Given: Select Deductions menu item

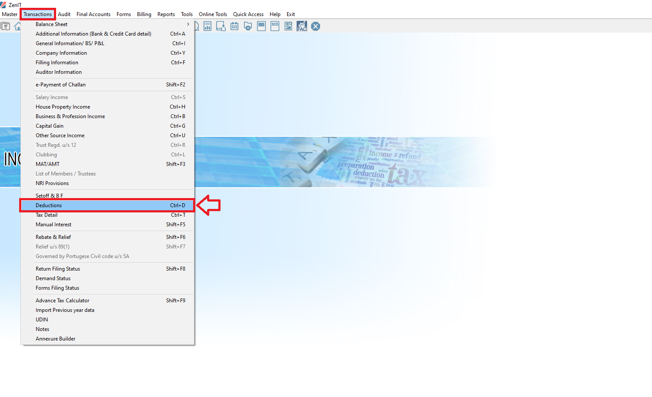Looking at the screenshot, I should (x=107, y=205).
